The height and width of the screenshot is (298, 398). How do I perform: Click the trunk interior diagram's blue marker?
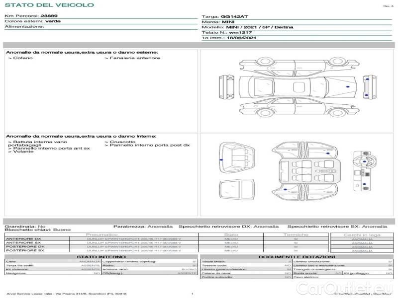[x=220, y=160]
